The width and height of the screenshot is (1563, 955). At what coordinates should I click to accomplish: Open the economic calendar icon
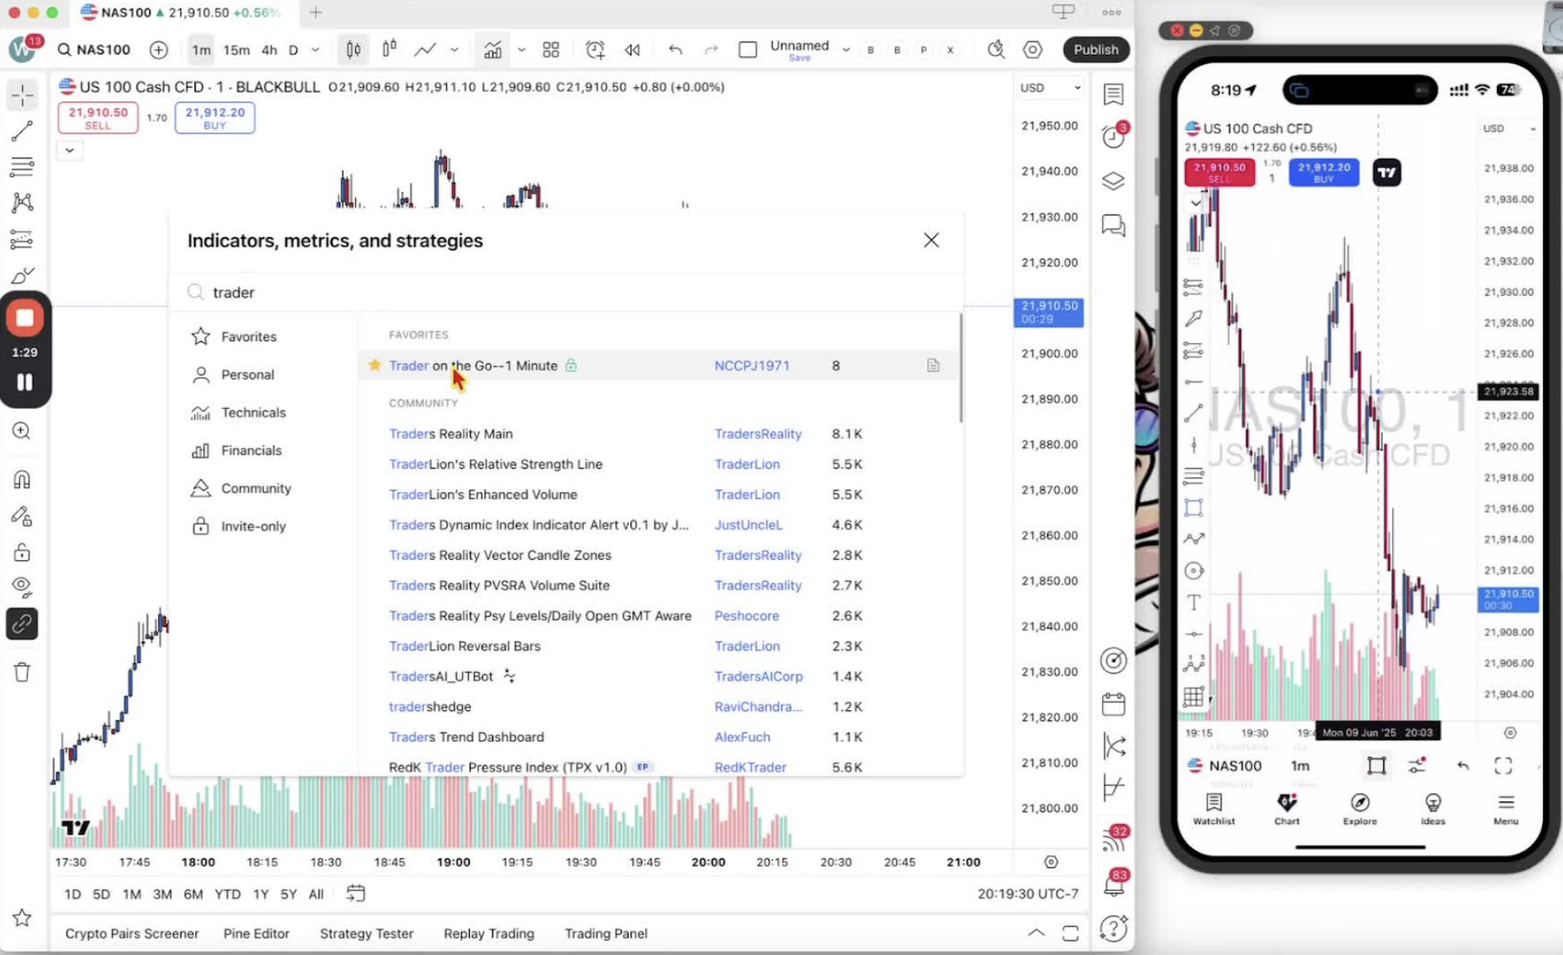tap(1113, 703)
